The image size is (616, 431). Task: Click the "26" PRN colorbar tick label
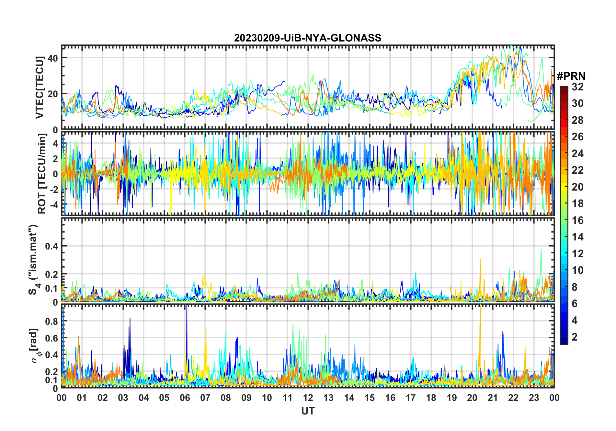click(x=577, y=137)
